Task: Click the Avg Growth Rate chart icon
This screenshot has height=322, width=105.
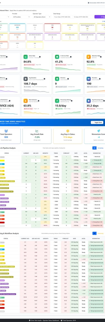Action: pyautogui.click(x=37, y=131)
